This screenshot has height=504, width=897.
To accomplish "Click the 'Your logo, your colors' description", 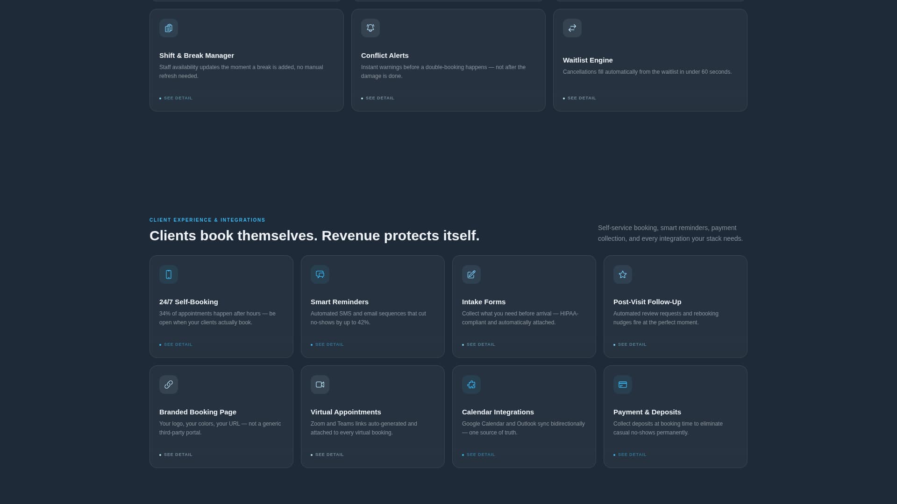I will [x=220, y=428].
